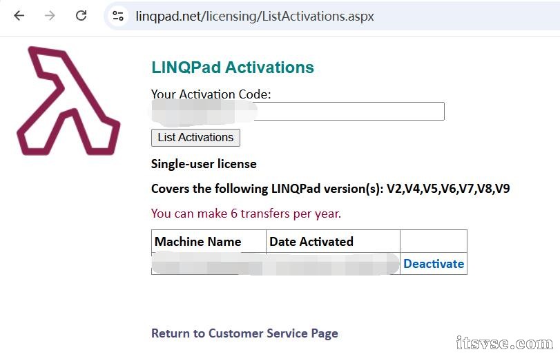
Task: Reload the LINQPad activations page
Action: (81, 16)
